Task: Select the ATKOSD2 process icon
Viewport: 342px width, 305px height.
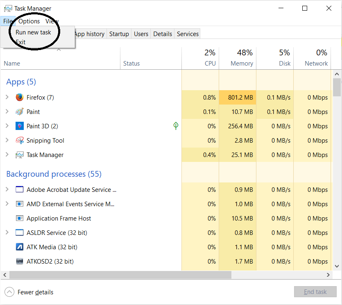Action: point(20,262)
